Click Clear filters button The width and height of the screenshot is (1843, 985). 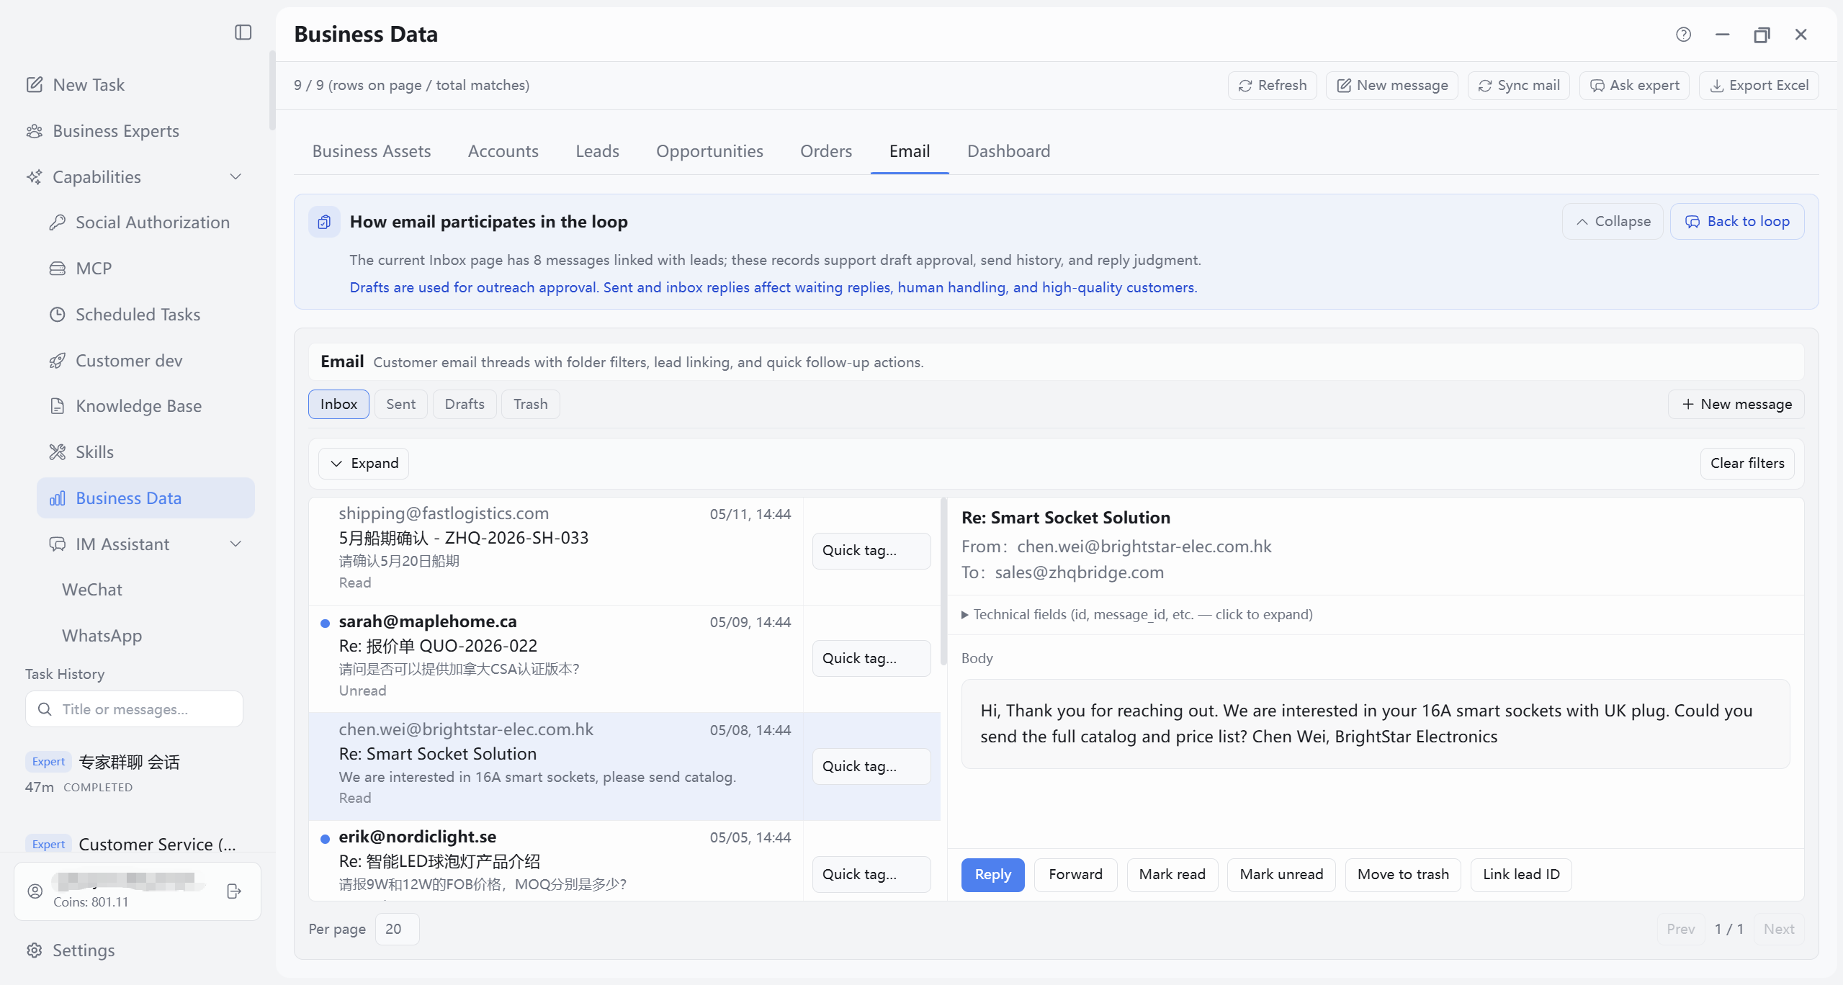(x=1747, y=464)
